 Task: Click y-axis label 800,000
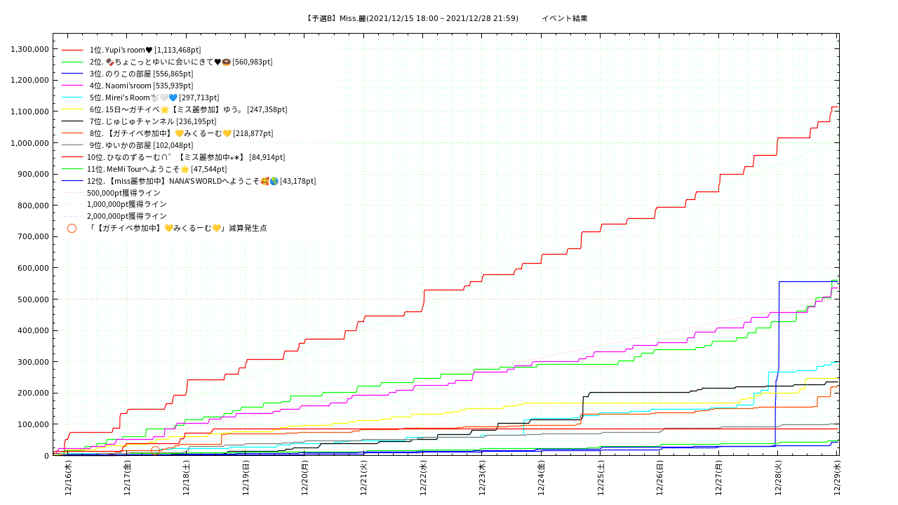(34, 206)
